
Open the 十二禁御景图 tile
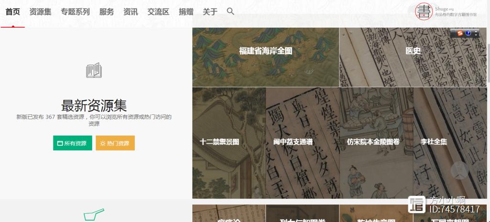coord(229,143)
